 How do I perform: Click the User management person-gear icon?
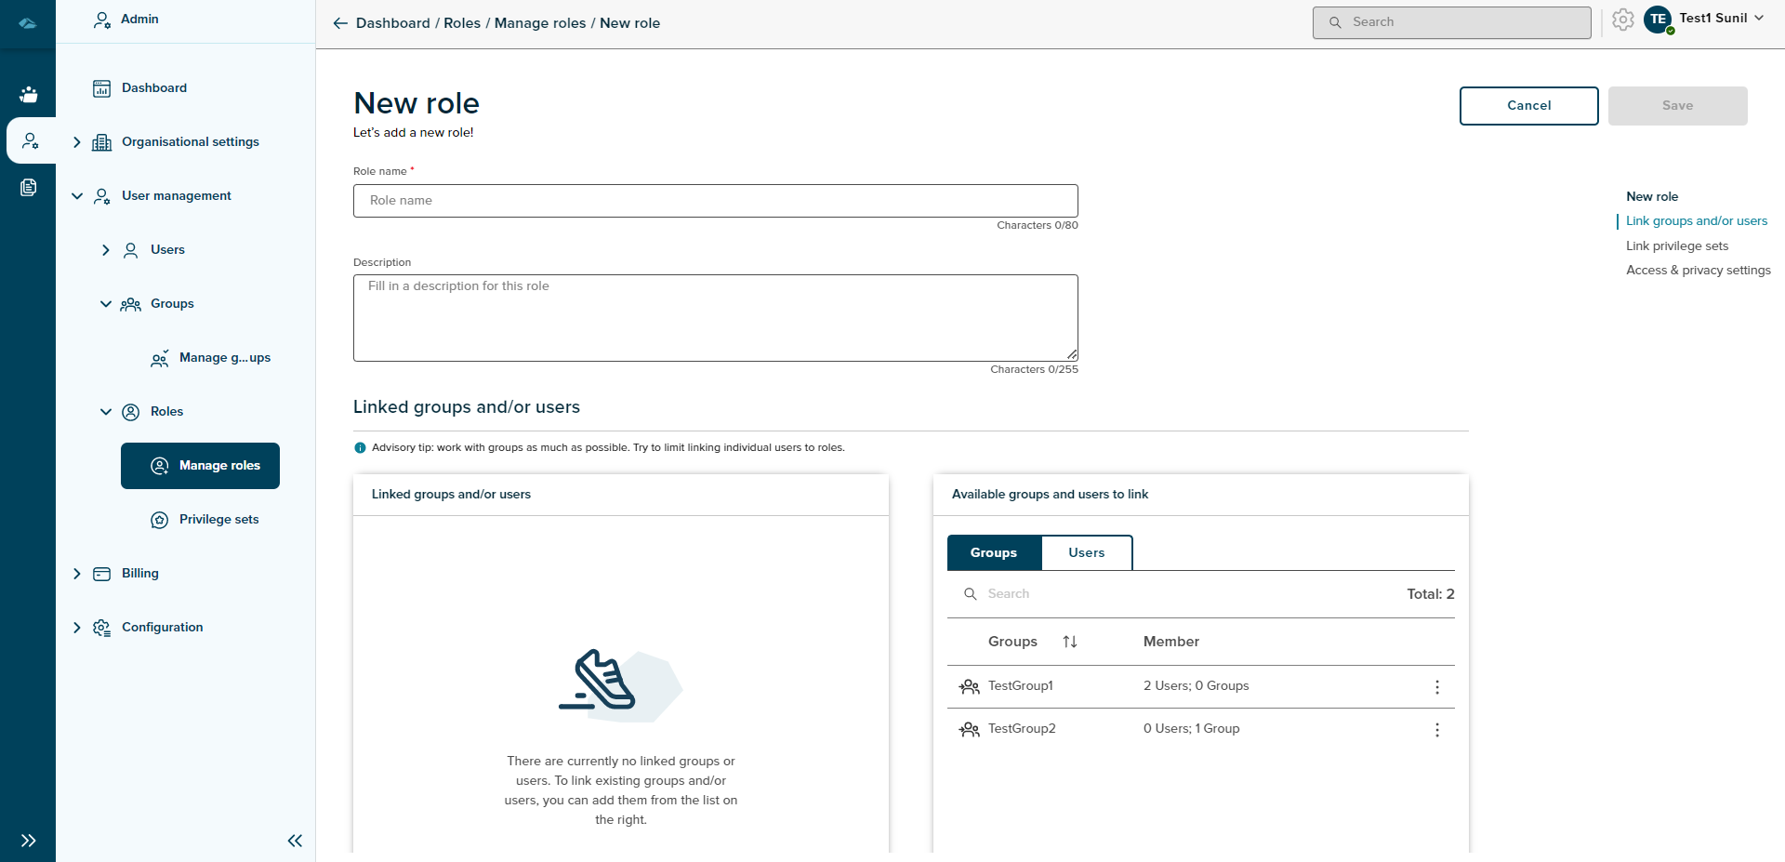point(102,196)
